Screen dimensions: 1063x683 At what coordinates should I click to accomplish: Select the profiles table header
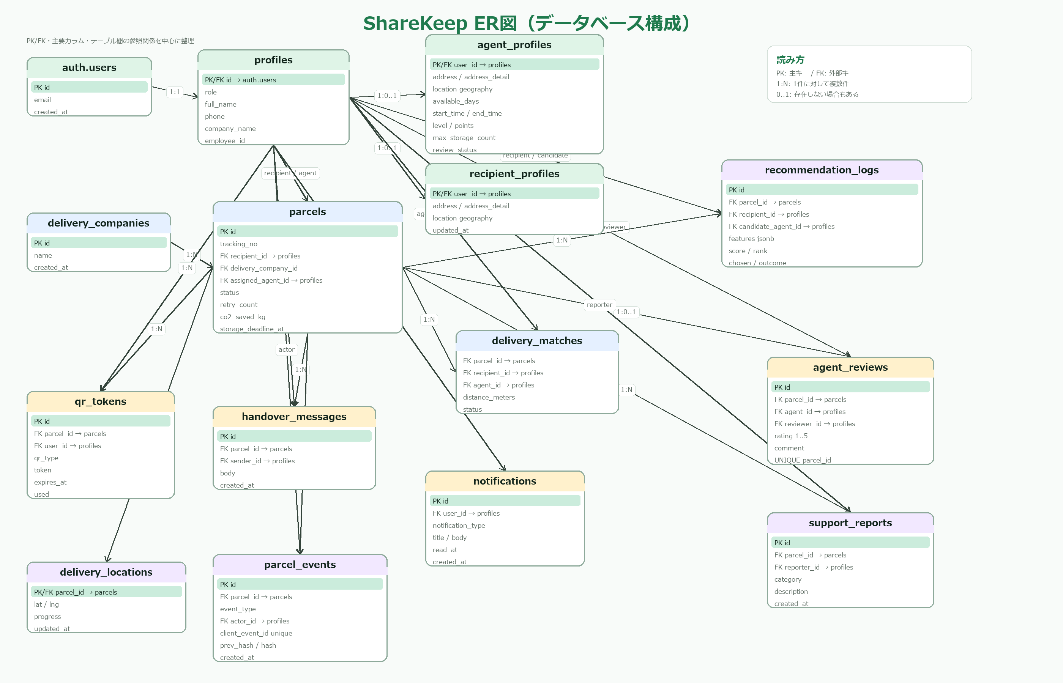(273, 60)
